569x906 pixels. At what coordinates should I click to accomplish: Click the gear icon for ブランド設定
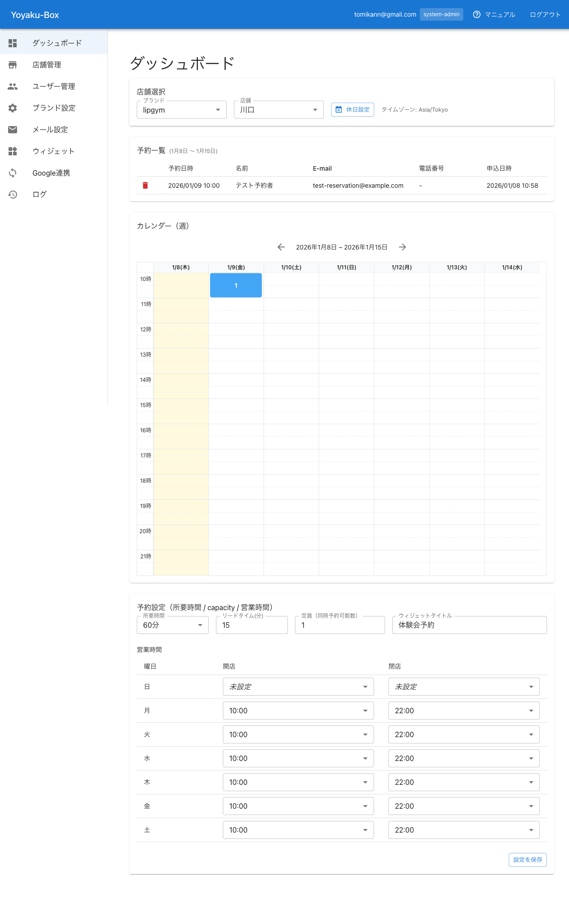tap(13, 108)
